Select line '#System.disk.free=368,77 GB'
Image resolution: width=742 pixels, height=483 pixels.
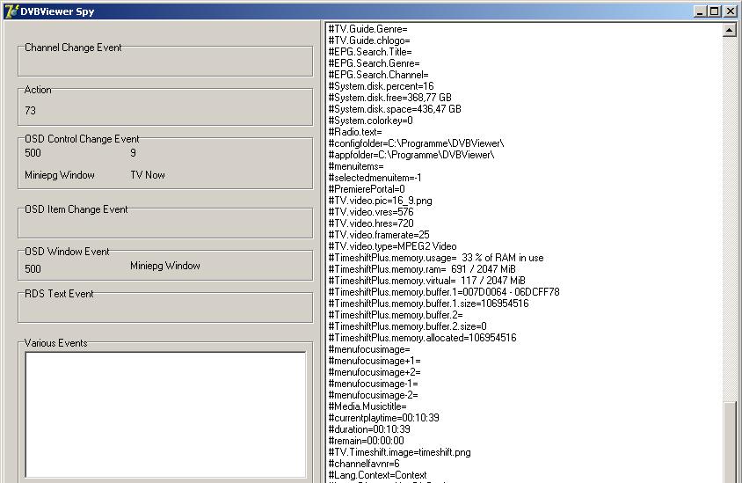click(390, 98)
